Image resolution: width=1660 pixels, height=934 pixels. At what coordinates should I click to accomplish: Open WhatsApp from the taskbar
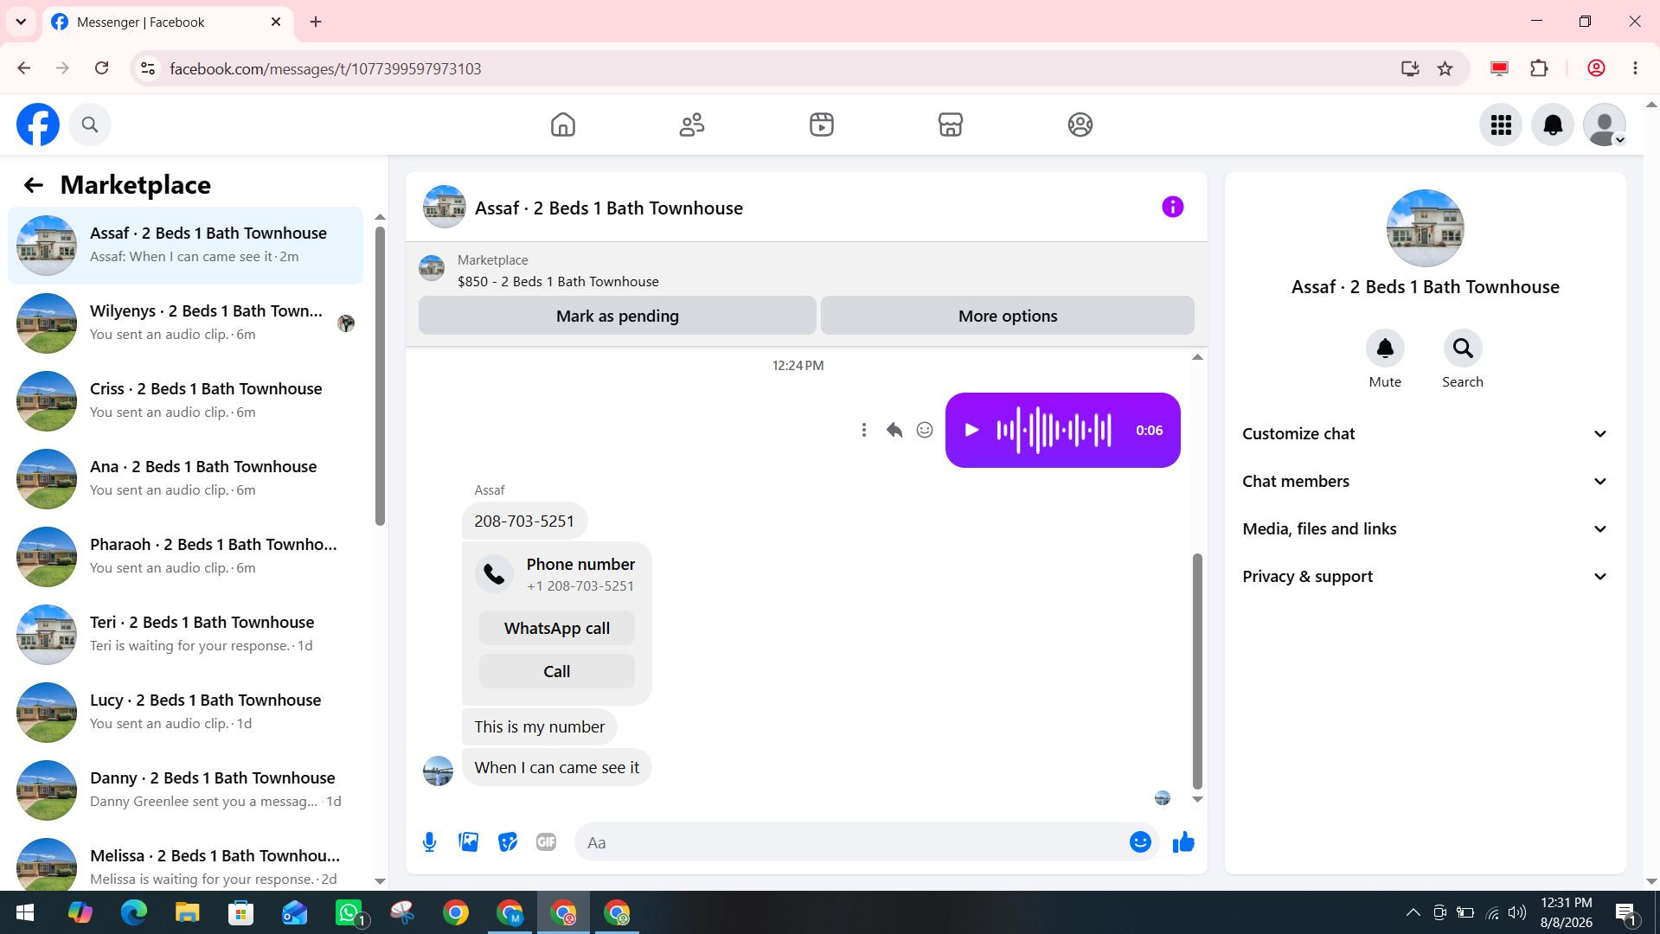click(x=349, y=912)
